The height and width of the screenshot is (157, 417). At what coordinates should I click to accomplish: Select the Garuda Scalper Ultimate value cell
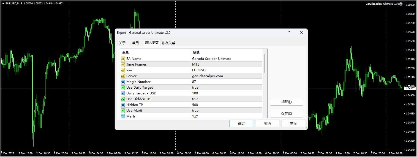pyautogui.click(x=227, y=59)
